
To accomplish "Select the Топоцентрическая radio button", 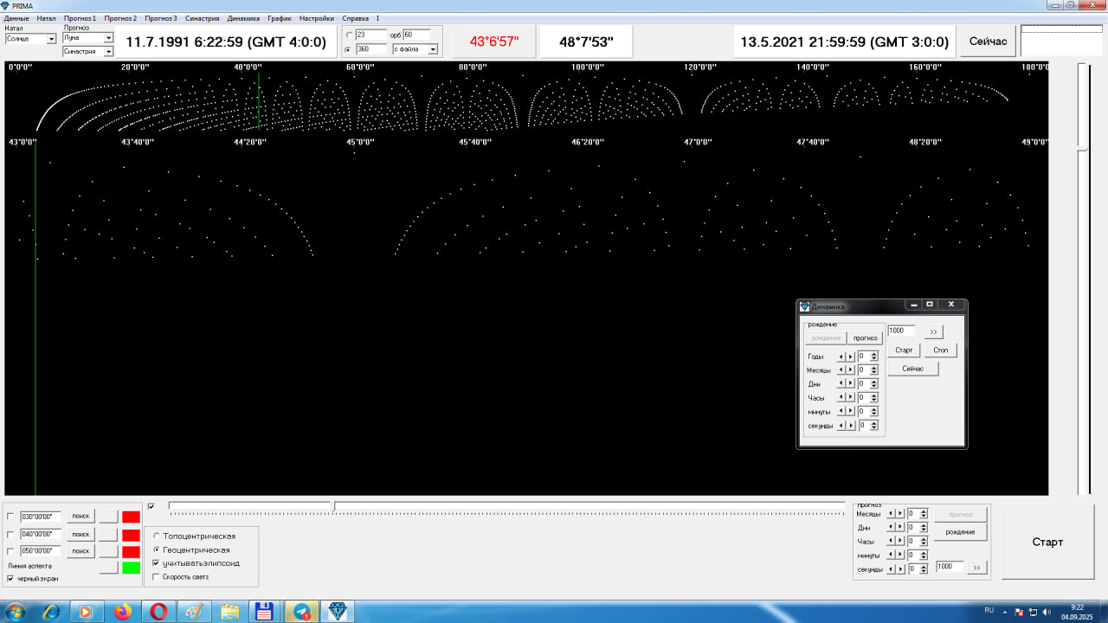I will click(156, 536).
